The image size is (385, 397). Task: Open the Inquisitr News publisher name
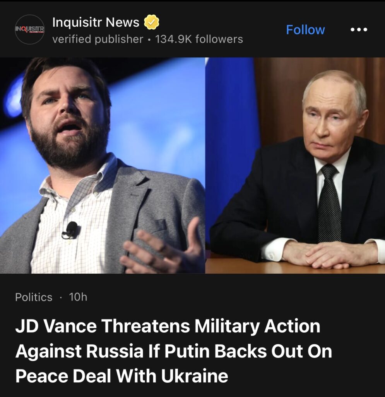pyautogui.click(x=96, y=22)
